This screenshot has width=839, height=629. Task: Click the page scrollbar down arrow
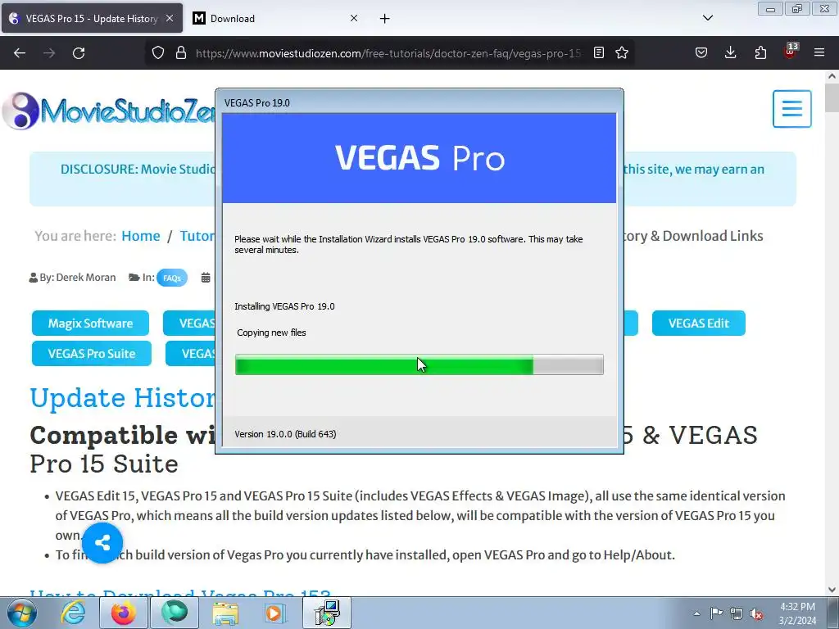[x=832, y=590]
